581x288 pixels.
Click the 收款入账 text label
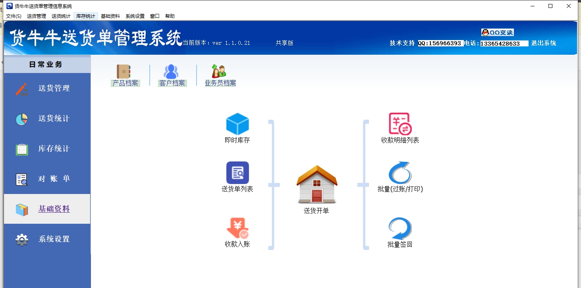point(237,244)
